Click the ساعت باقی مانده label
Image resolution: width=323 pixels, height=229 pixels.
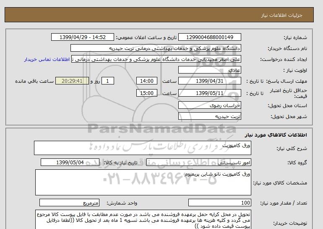point(34,81)
